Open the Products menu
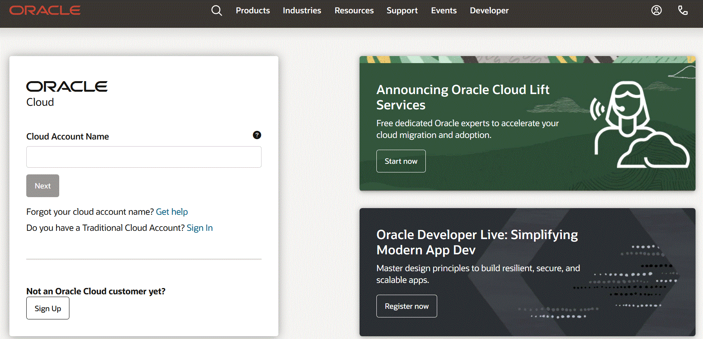703x339 pixels. coord(252,11)
